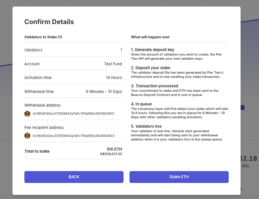This screenshot has height=199, width=259.
Task: Click the Deposit your stake step heading
Action: (151, 68)
